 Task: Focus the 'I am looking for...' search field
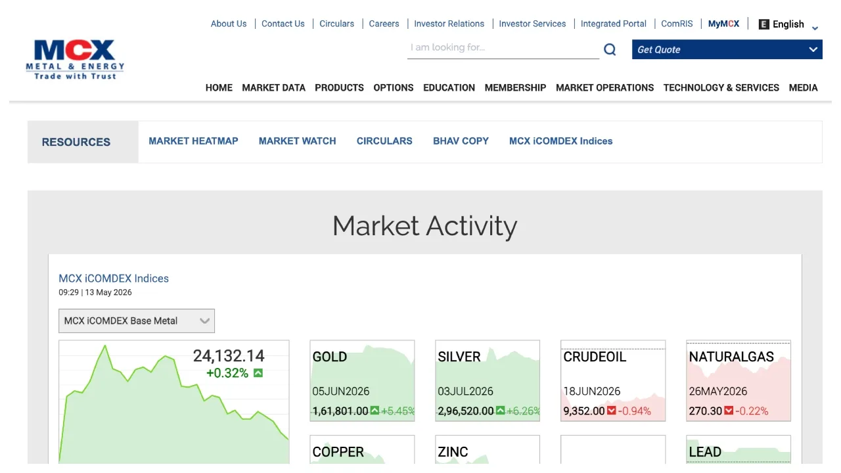(503, 48)
